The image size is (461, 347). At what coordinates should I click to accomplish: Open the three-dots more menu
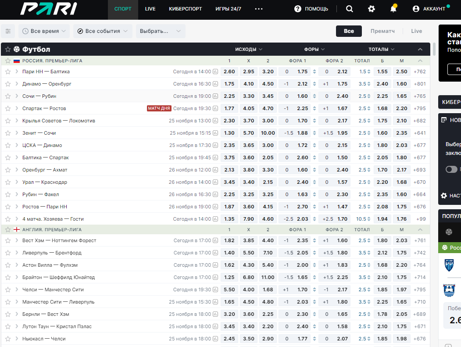point(259,9)
